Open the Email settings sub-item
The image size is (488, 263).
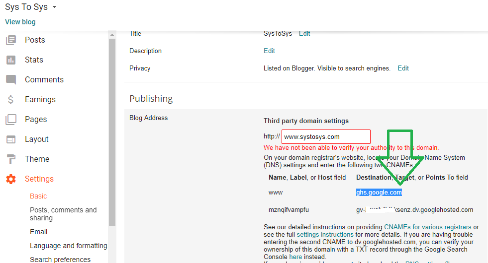[39, 232]
